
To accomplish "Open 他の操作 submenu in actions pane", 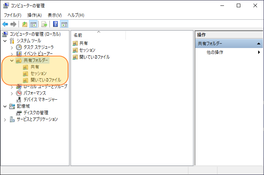I will pos(229,52).
